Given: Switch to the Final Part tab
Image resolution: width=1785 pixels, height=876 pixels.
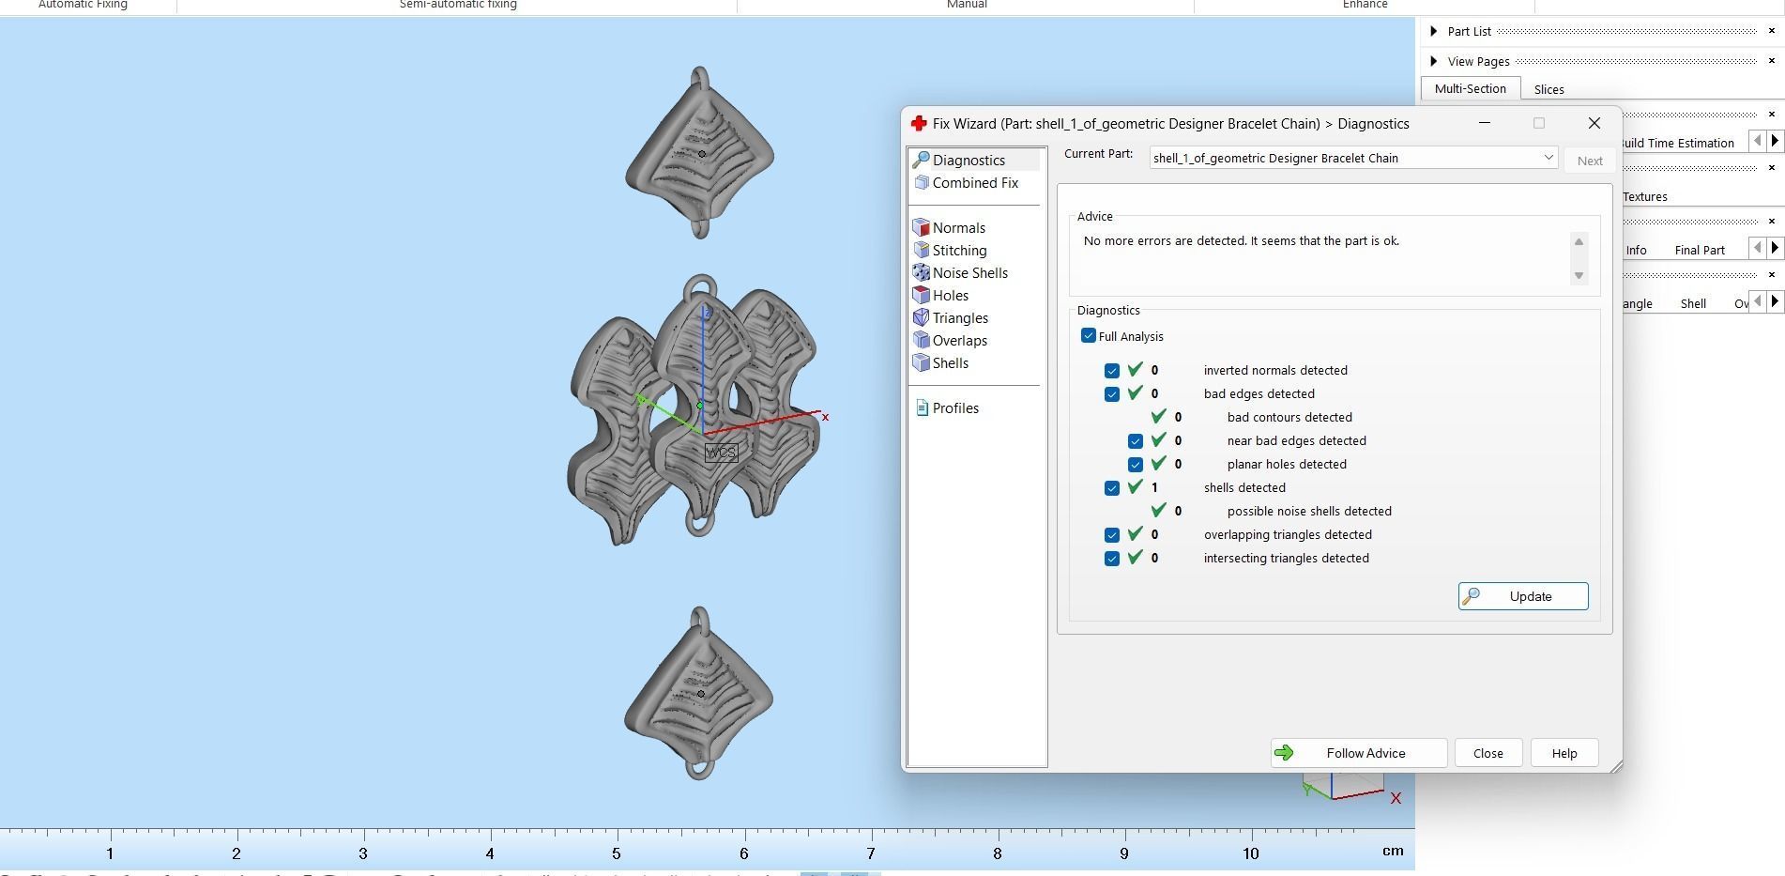Looking at the screenshot, I should pyautogui.click(x=1700, y=251).
